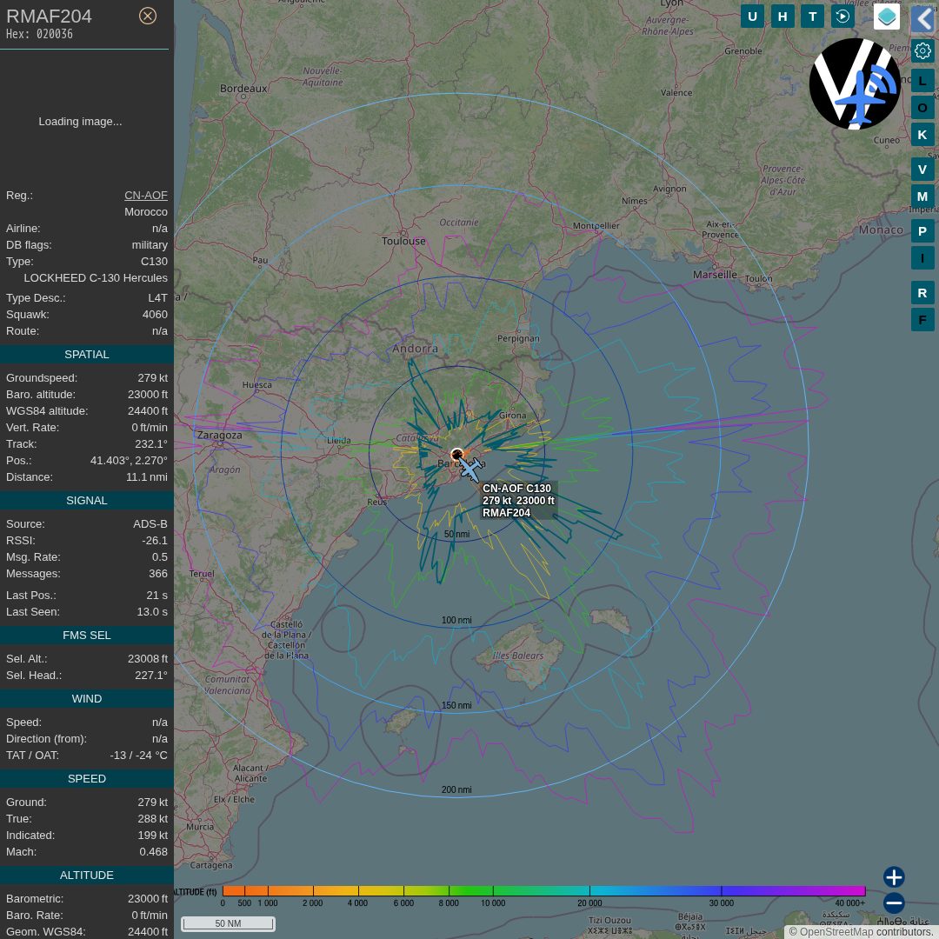Toggle the P sidebar button
The height and width of the screenshot is (939, 939).
point(922,231)
